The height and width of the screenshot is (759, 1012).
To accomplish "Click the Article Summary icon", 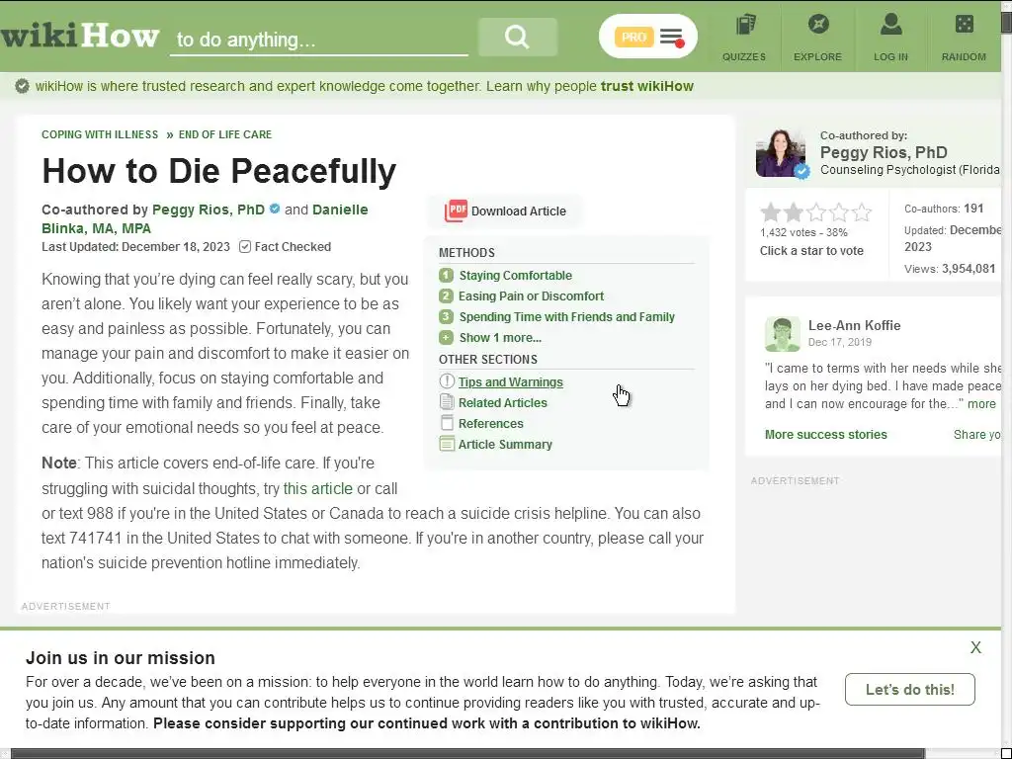I will 447,444.
